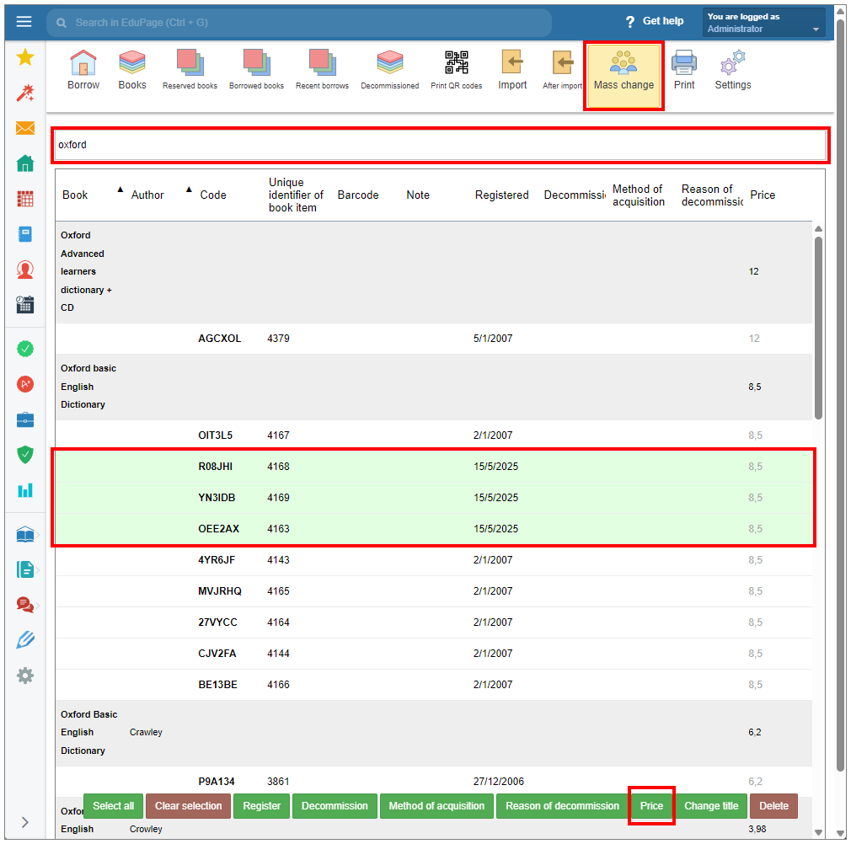
Task: Open the Import tool
Action: pyautogui.click(x=511, y=70)
